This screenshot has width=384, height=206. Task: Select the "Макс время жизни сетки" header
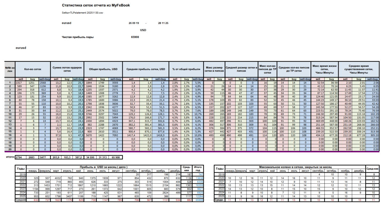point(324,69)
